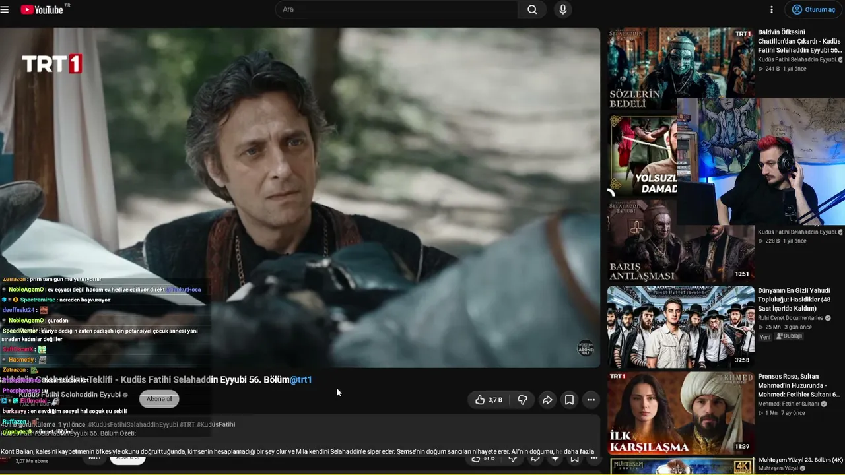This screenshot has height=475, width=845.
Task: Open the "Barış Antlaşması" video thumbnail
Action: coord(681,241)
